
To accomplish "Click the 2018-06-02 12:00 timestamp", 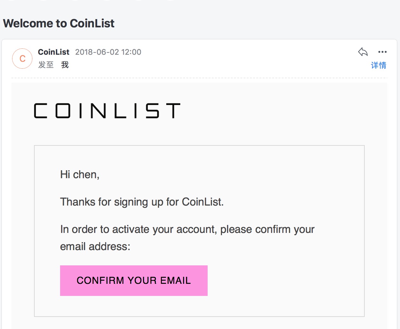I will tap(108, 52).
